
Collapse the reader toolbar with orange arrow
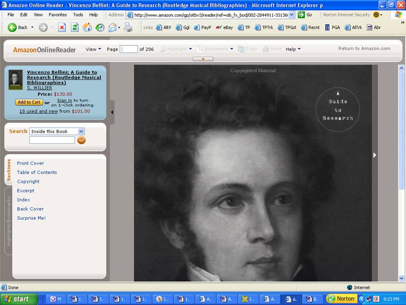click(203, 59)
